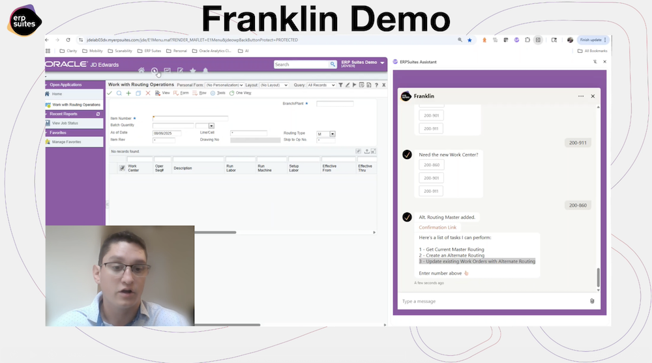This screenshot has height=363, width=652.
Task: Click the red X Close toolbar icon
Action: (x=147, y=93)
